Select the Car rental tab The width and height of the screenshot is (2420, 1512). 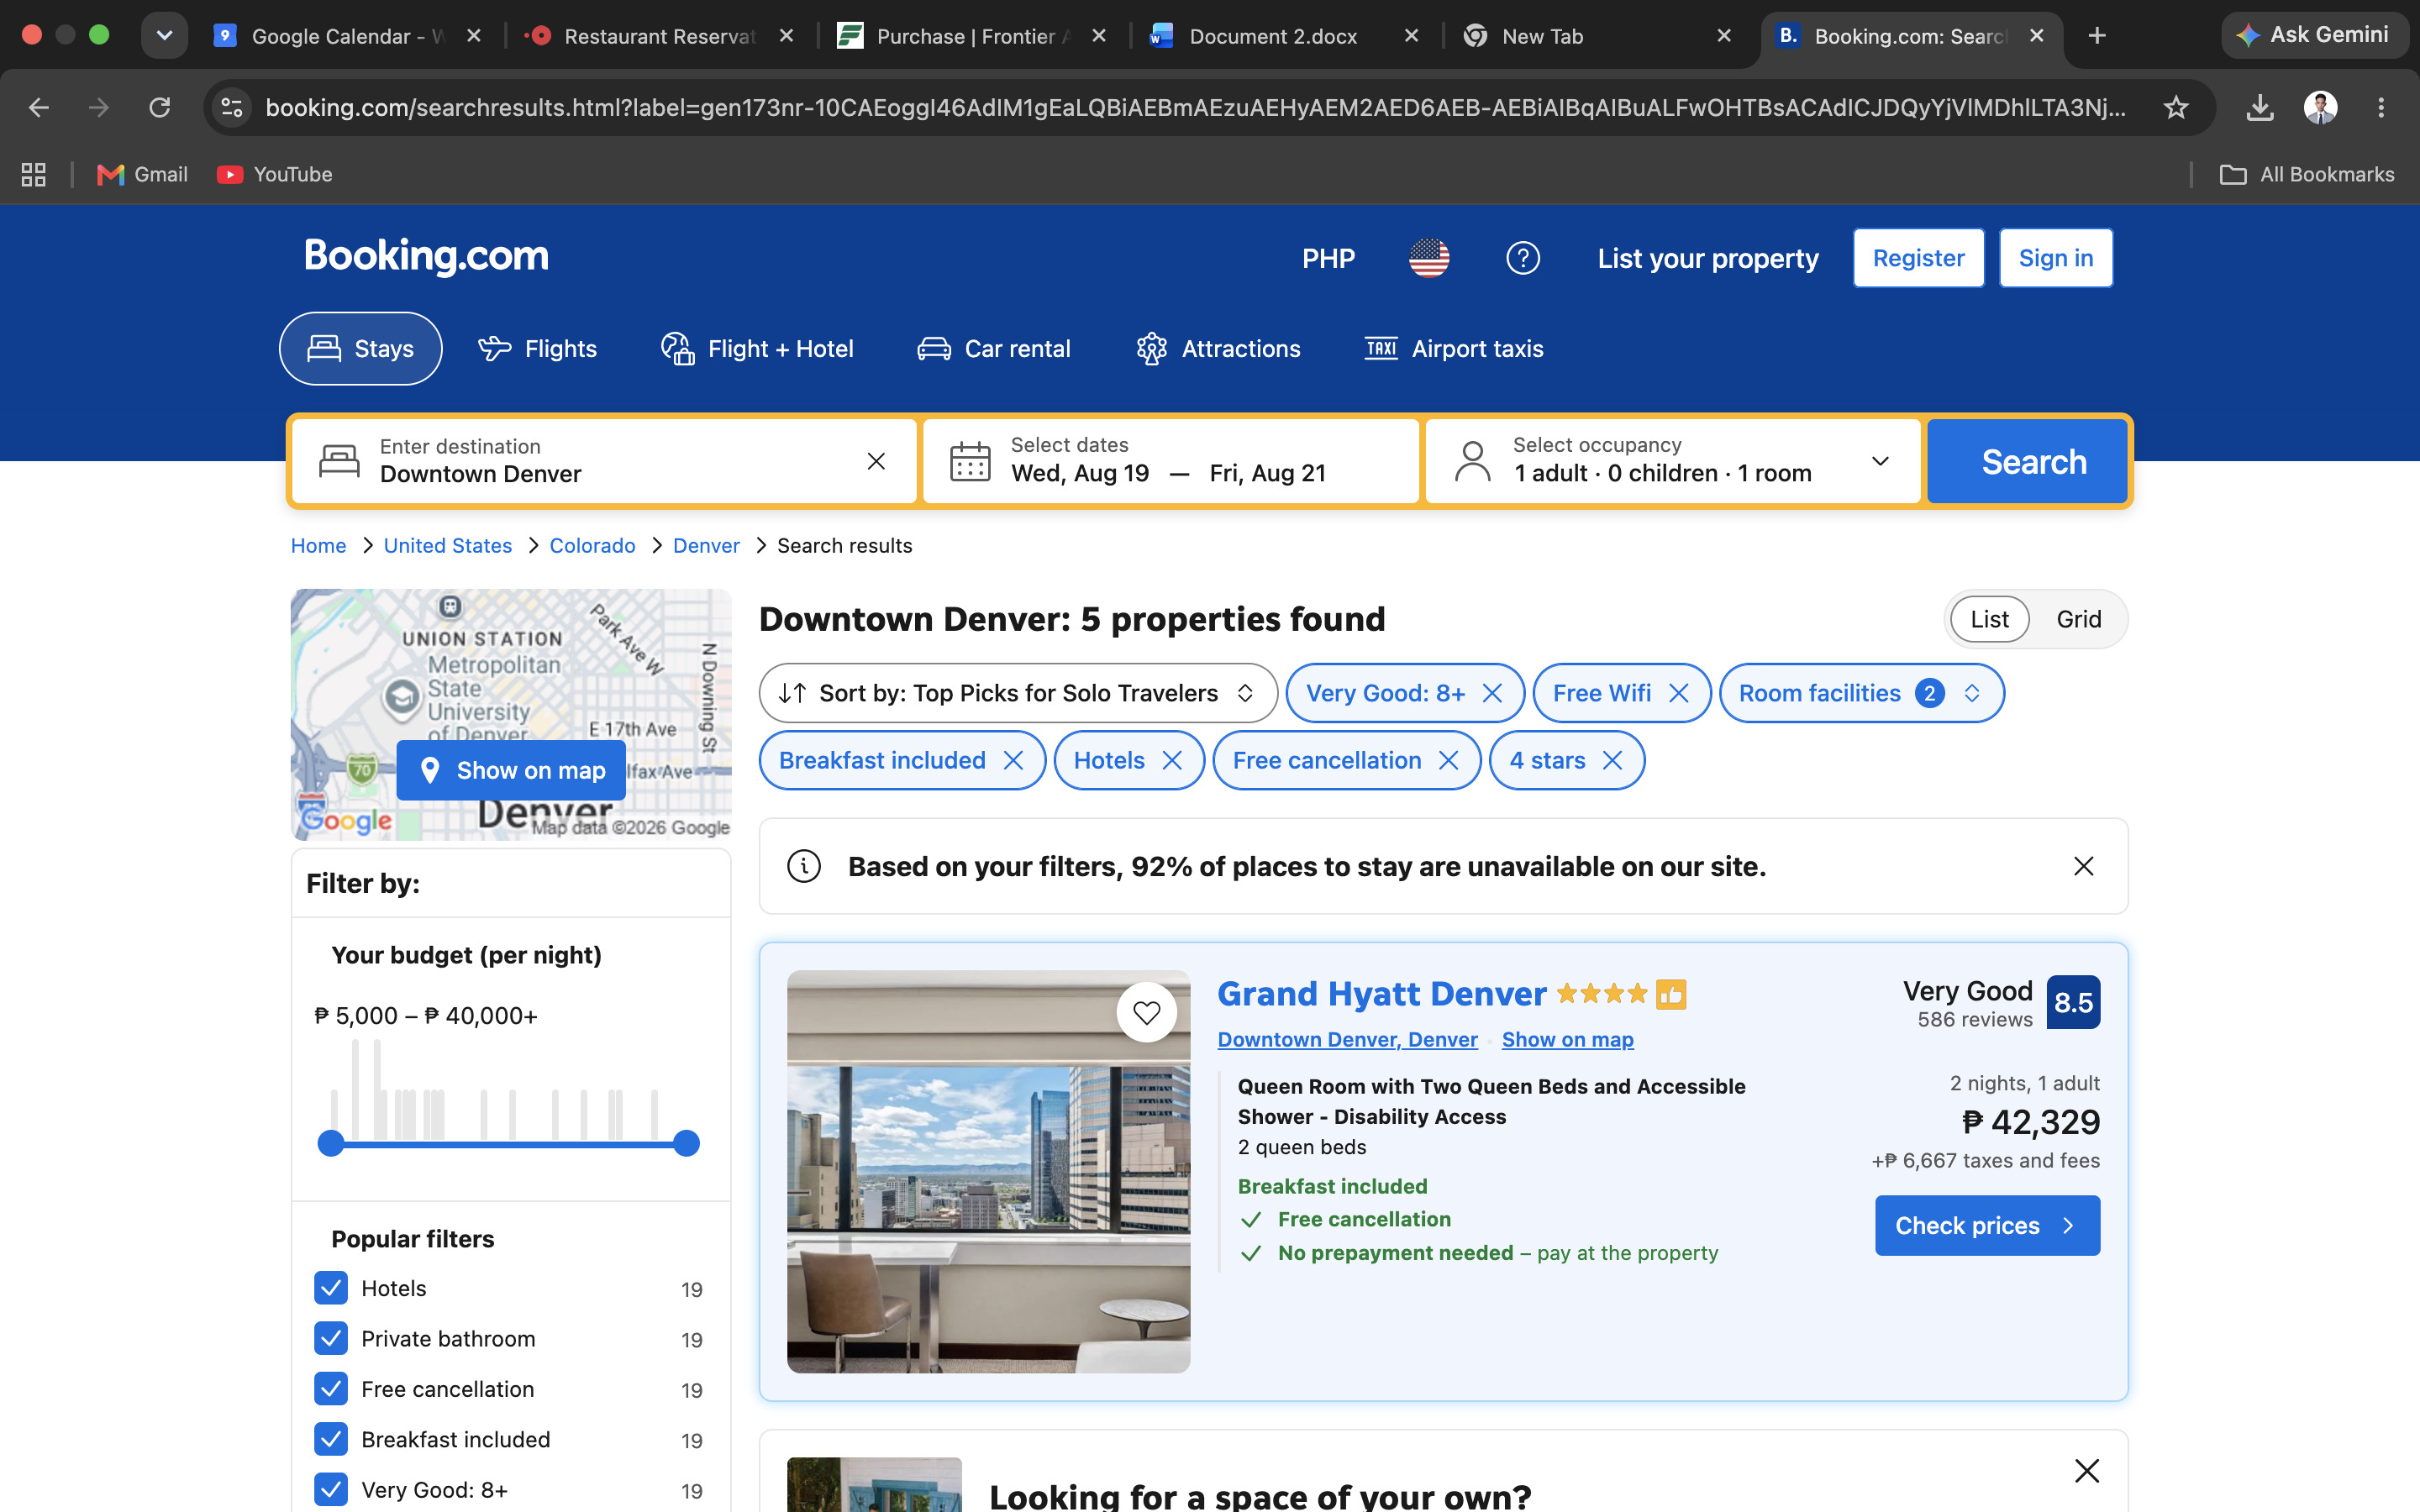point(994,349)
